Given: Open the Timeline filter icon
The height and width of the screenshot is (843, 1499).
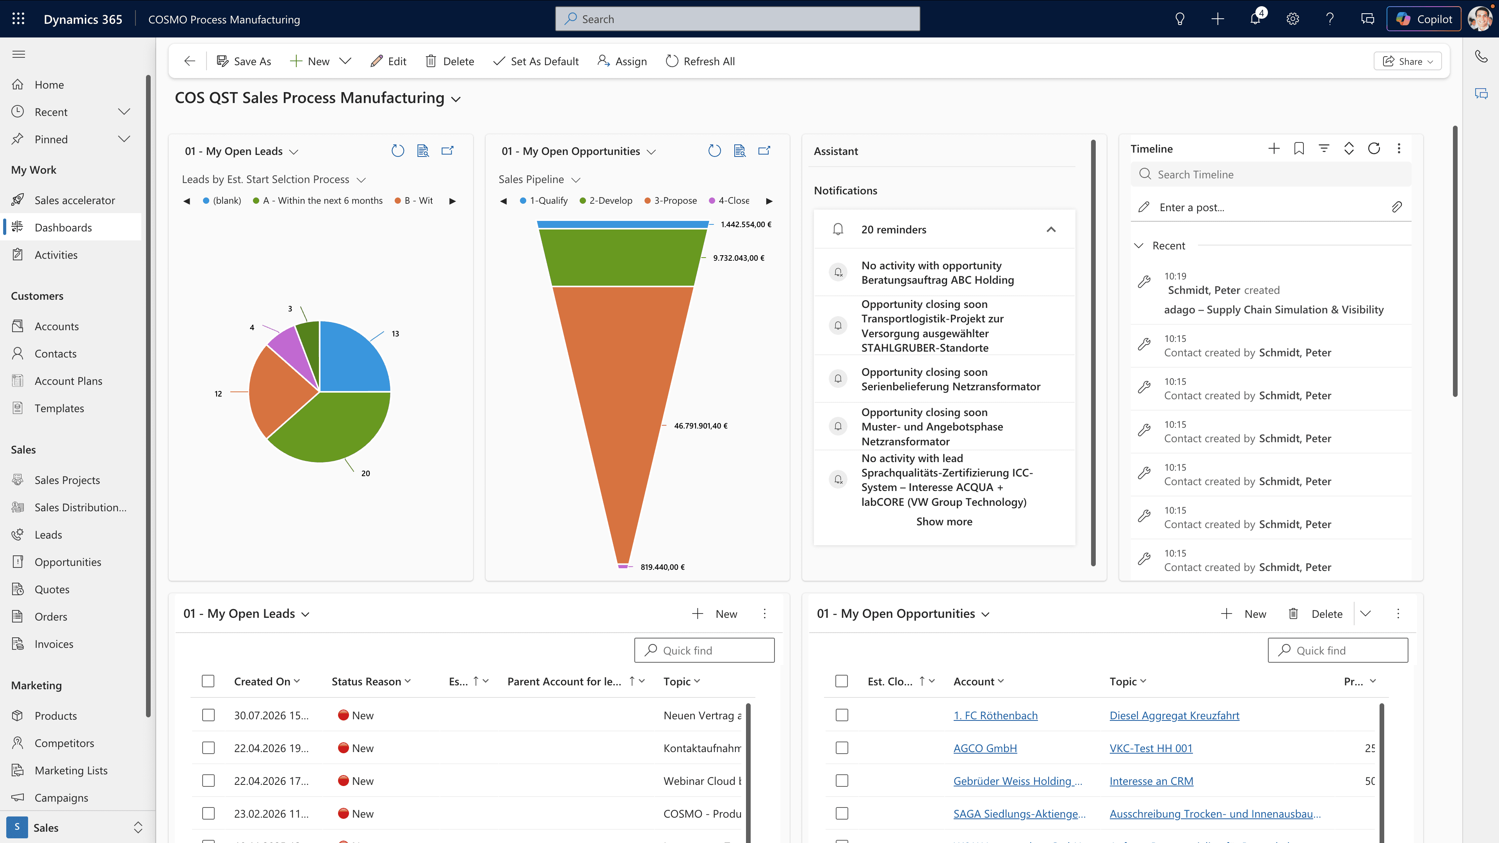Looking at the screenshot, I should tap(1324, 148).
